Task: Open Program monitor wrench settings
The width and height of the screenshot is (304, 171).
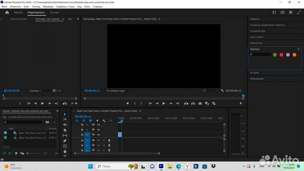Action: tap(222, 90)
